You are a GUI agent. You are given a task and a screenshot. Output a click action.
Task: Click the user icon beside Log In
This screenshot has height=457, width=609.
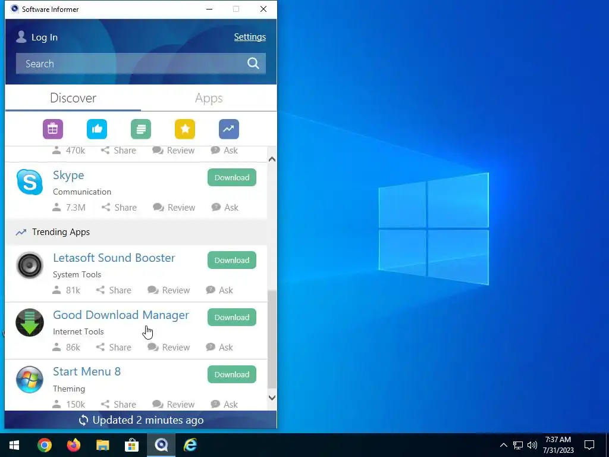pos(21,37)
